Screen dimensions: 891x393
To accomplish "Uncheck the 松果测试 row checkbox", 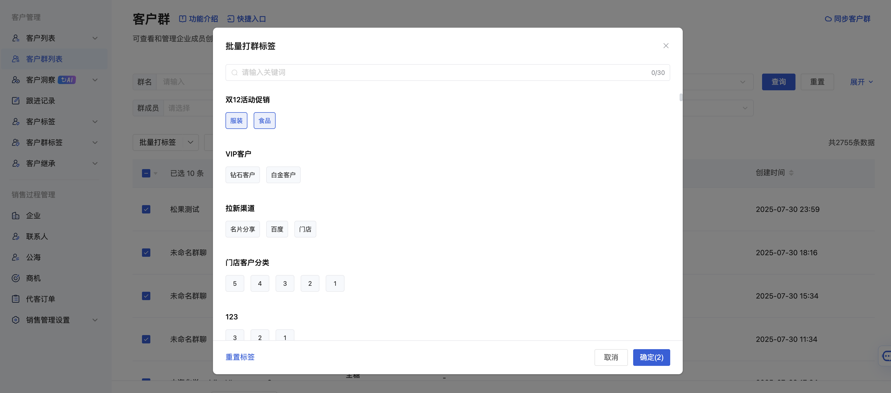I will [146, 209].
